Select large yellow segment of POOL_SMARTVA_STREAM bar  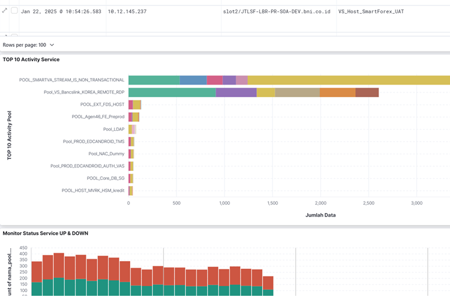(x=348, y=80)
